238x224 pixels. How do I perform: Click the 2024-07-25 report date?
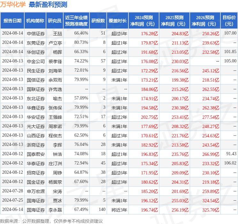coord(12,200)
